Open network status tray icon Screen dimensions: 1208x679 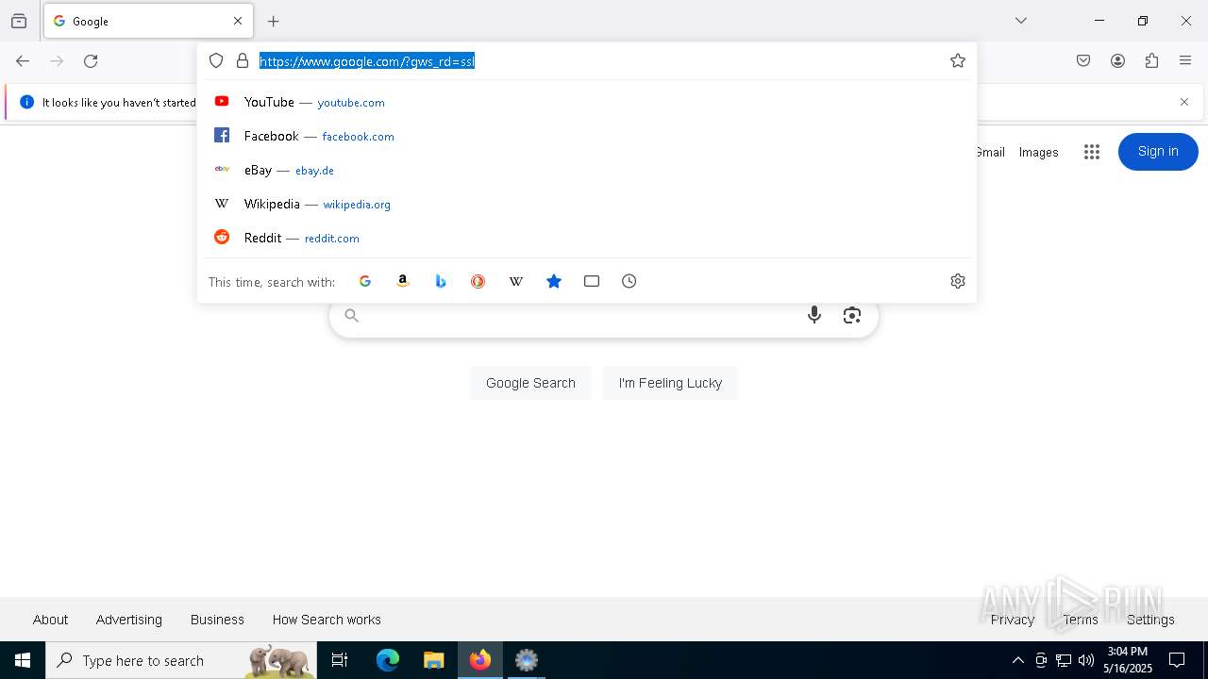tap(1064, 660)
